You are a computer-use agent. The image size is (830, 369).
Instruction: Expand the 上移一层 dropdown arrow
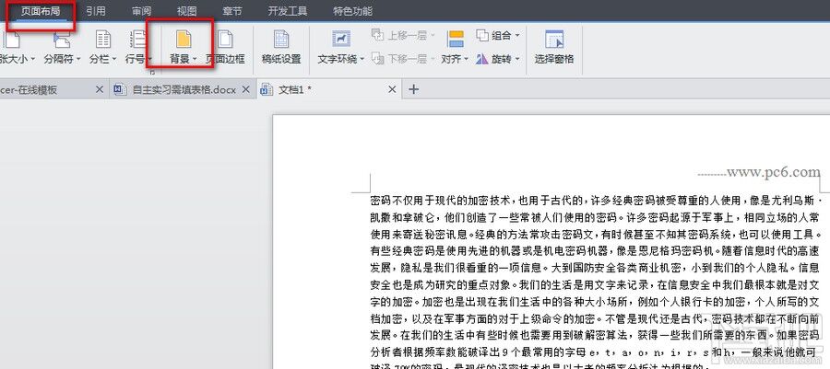pyautogui.click(x=433, y=35)
